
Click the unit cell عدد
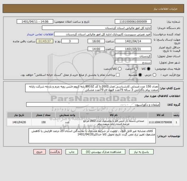click(x=67, y=122)
